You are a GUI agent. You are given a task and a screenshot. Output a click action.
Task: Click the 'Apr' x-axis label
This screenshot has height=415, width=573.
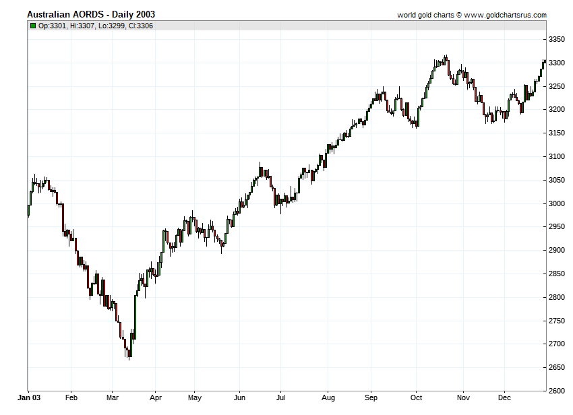point(155,398)
